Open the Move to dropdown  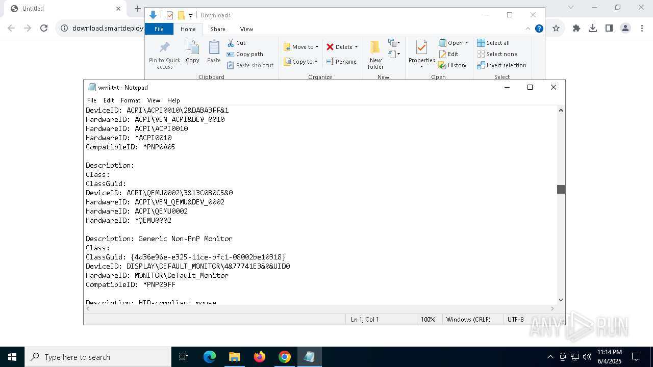301,47
